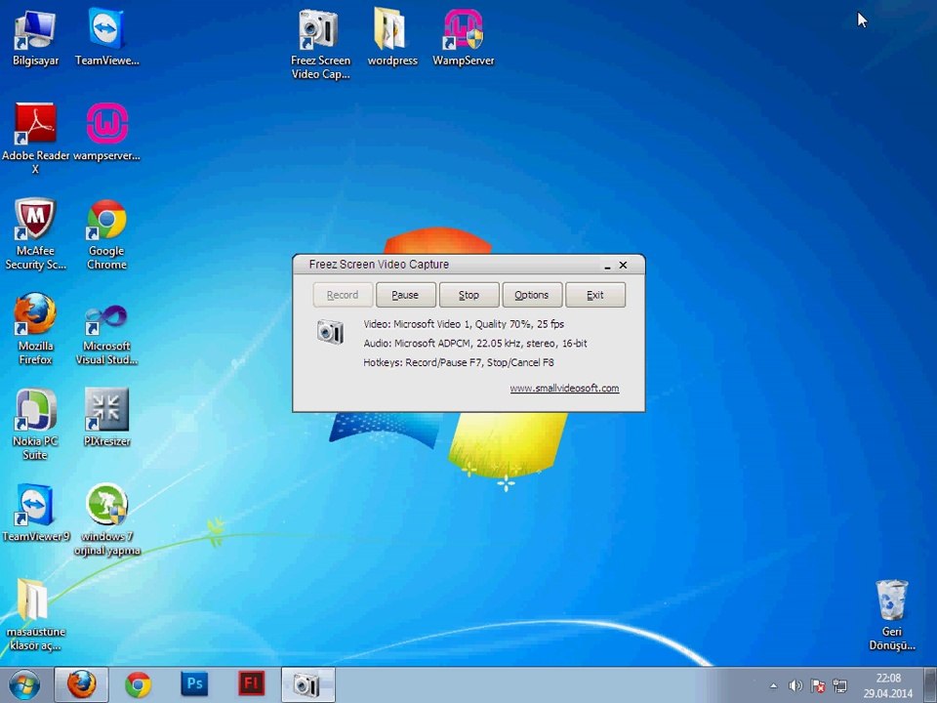Minimize the Freez Screen Video Capture window
The image size is (937, 703).
tap(607, 265)
